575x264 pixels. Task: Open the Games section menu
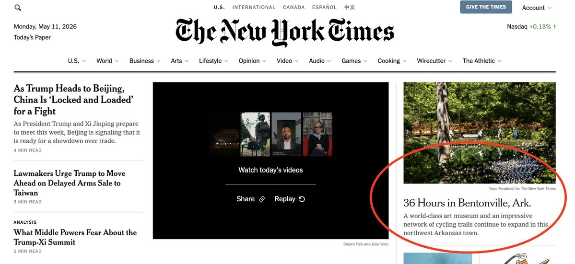pyautogui.click(x=354, y=61)
